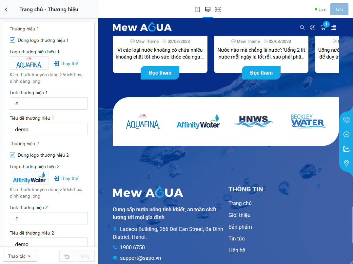The width and height of the screenshot is (353, 264).
Task: Click the THÔNG TIN footer heading
Action: coord(245,189)
